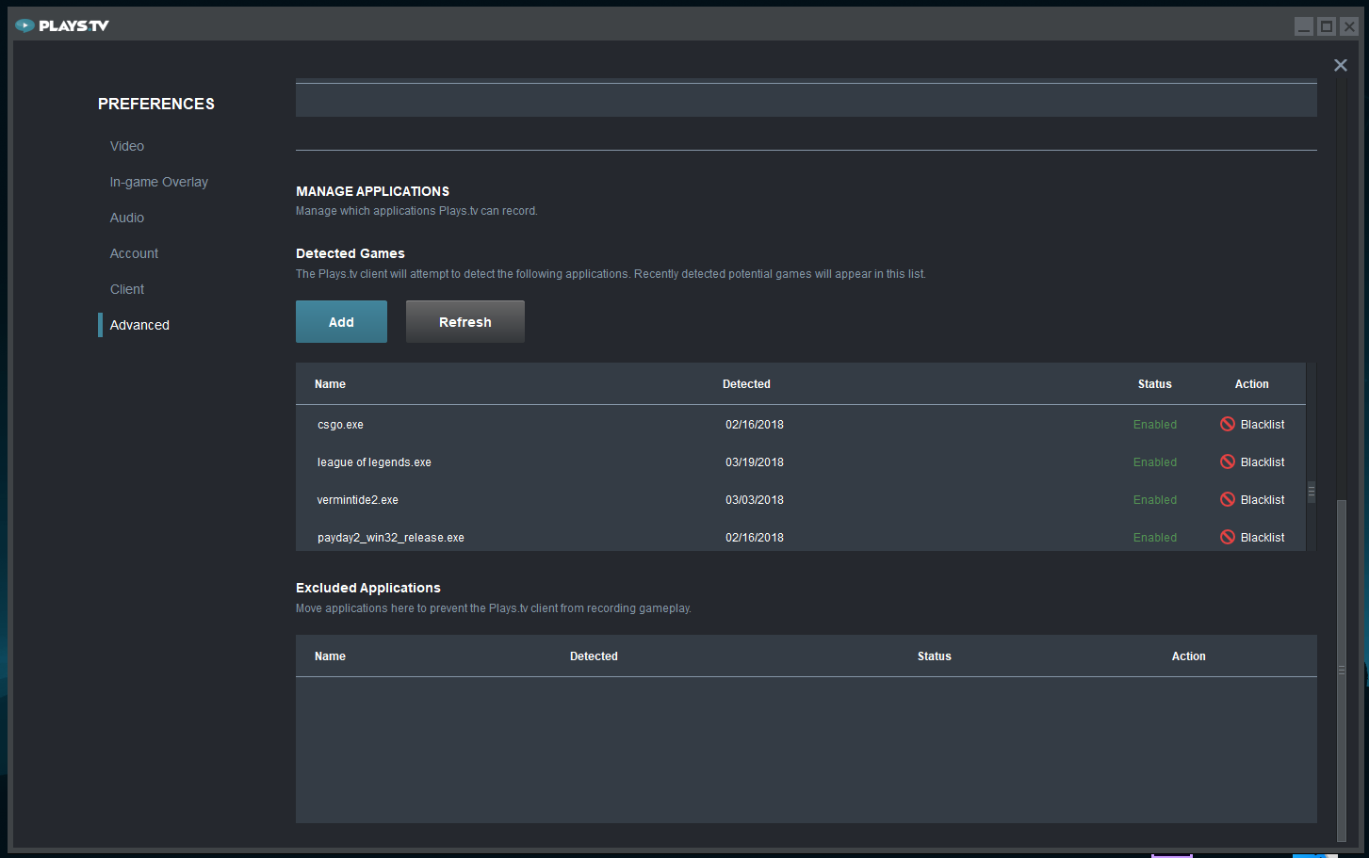Blacklist league of legends.exe via its label

coord(1263,462)
